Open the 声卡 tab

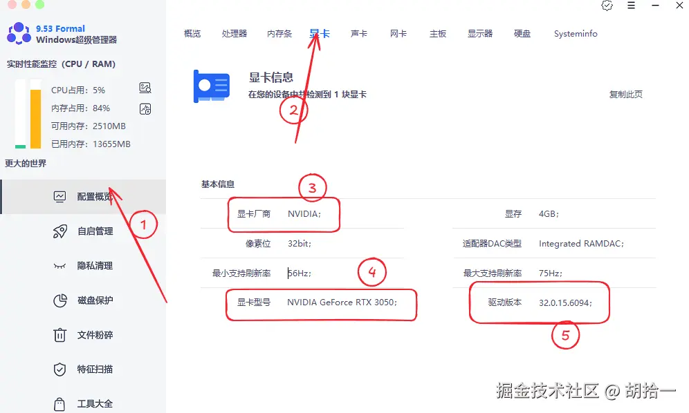click(359, 34)
